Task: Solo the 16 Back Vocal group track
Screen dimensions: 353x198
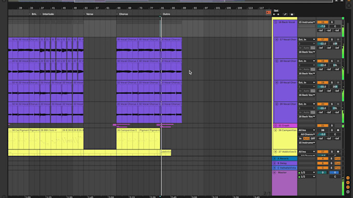Action: point(332,22)
